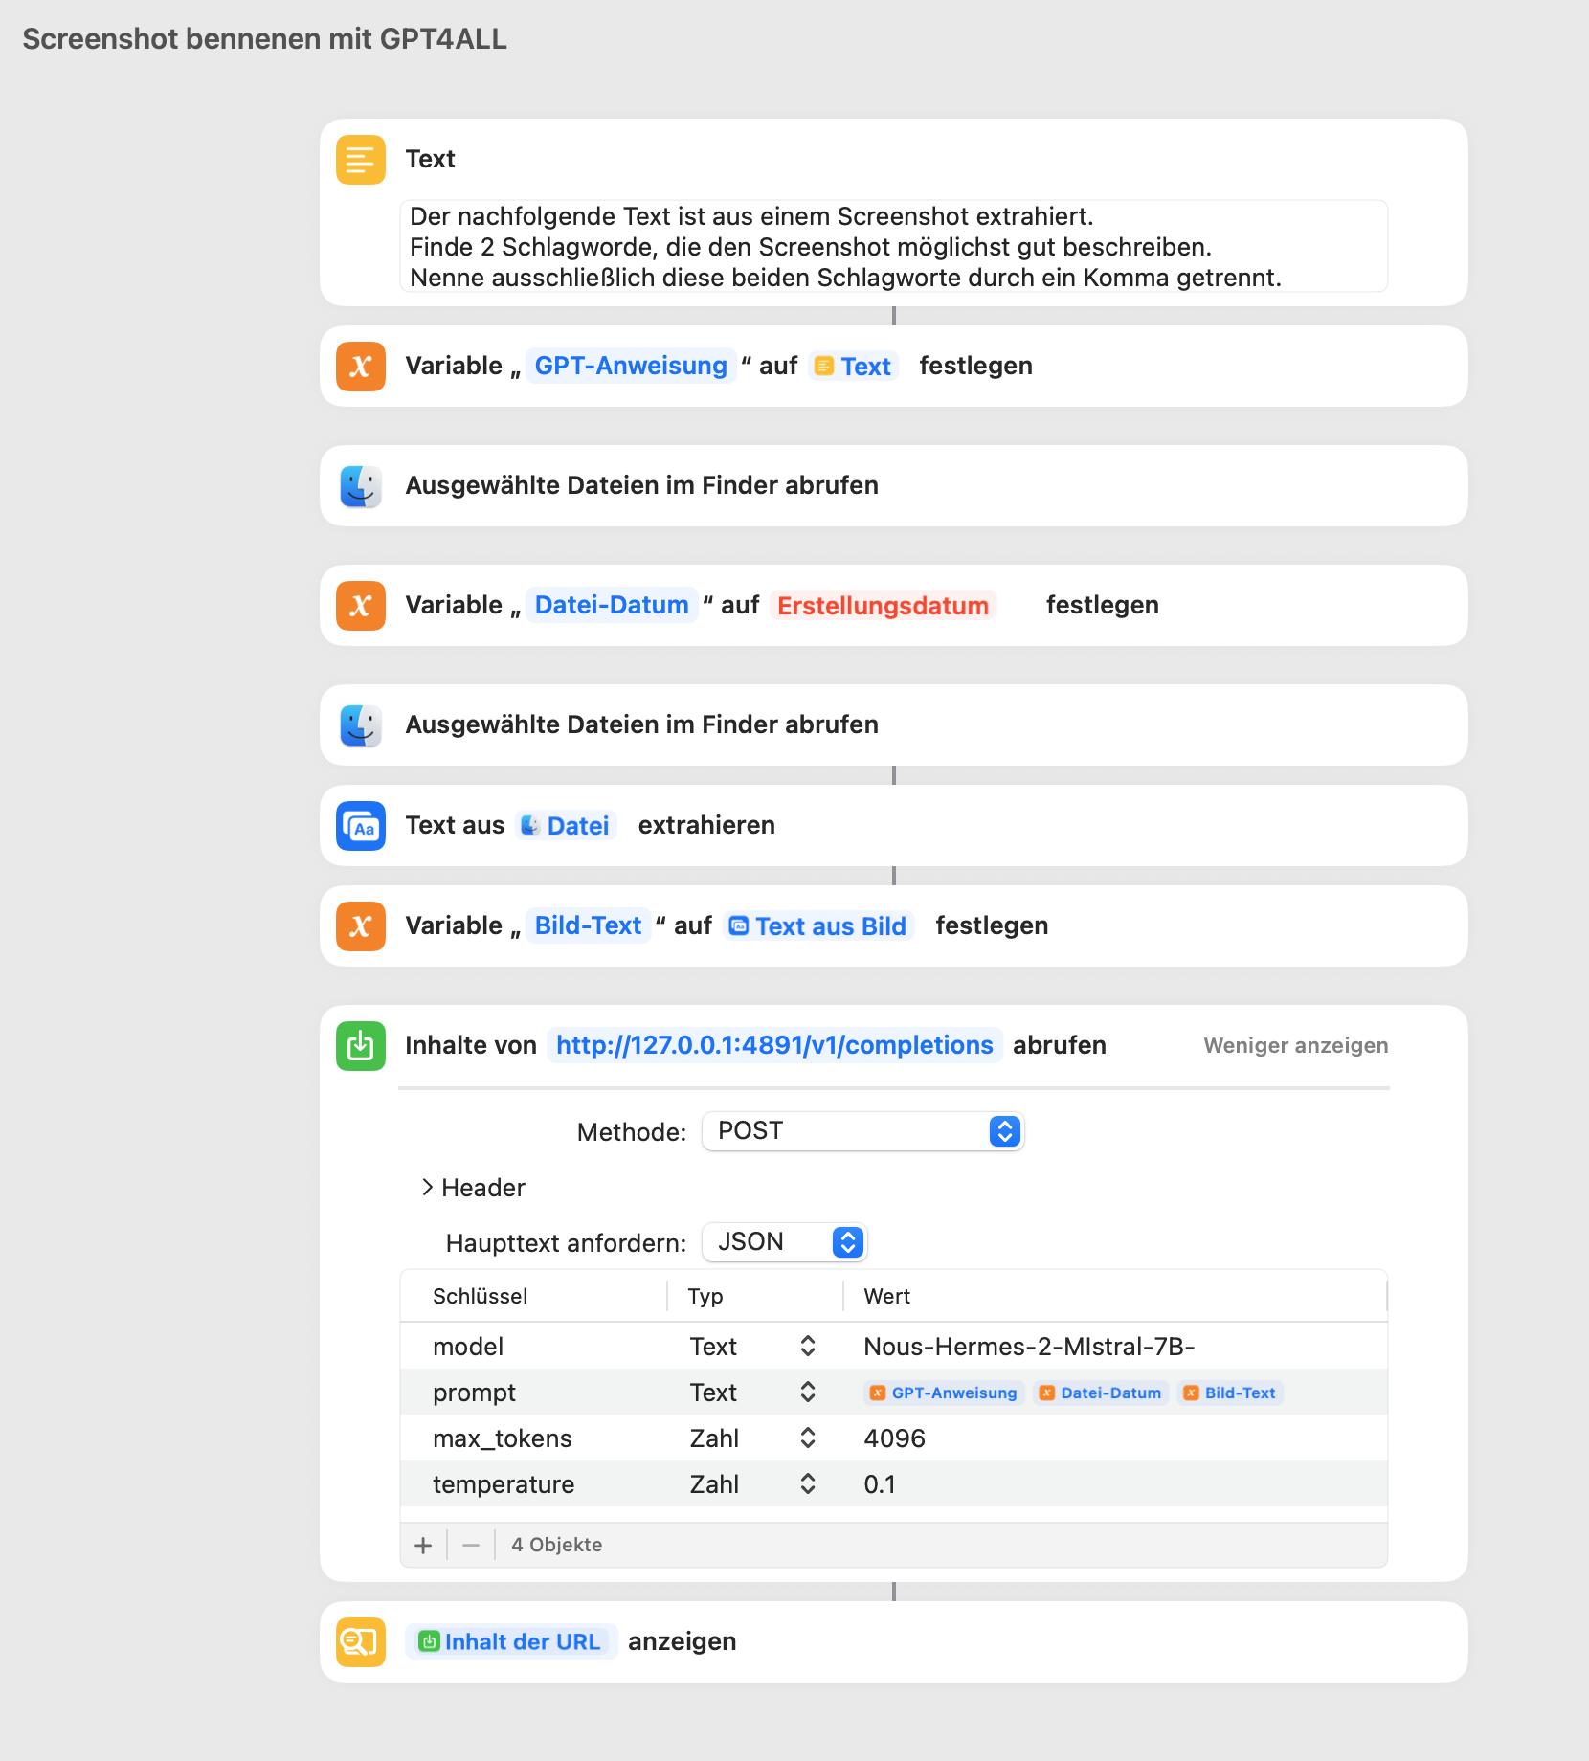Click the URL 127.0.0.1:4891 completions field
The image size is (1589, 1761).
pyautogui.click(x=773, y=1046)
